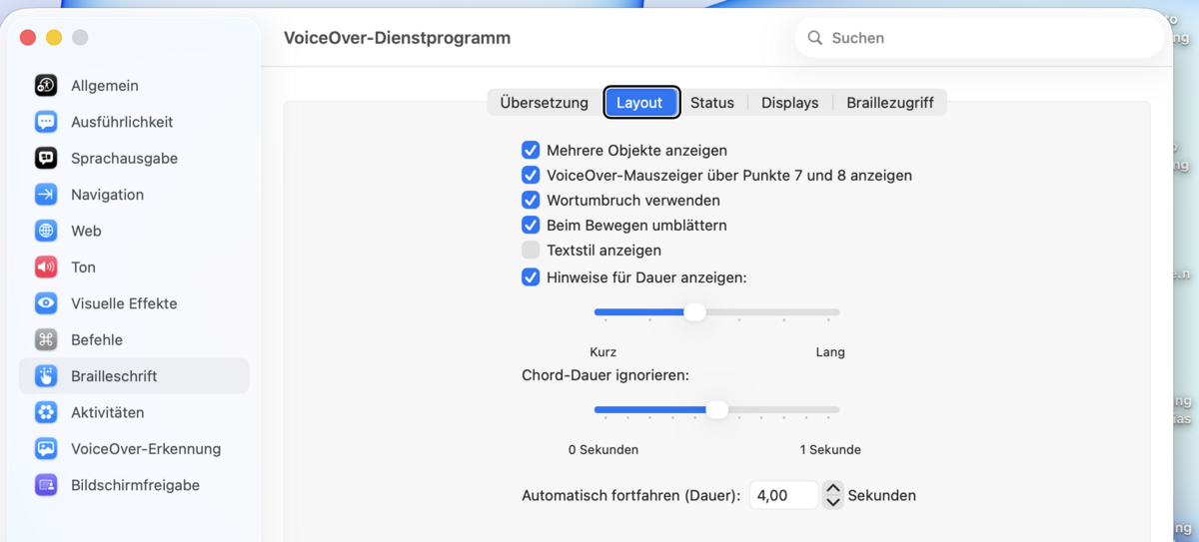
Task: Select Brailleschrift in the sidebar
Action: coord(134,376)
